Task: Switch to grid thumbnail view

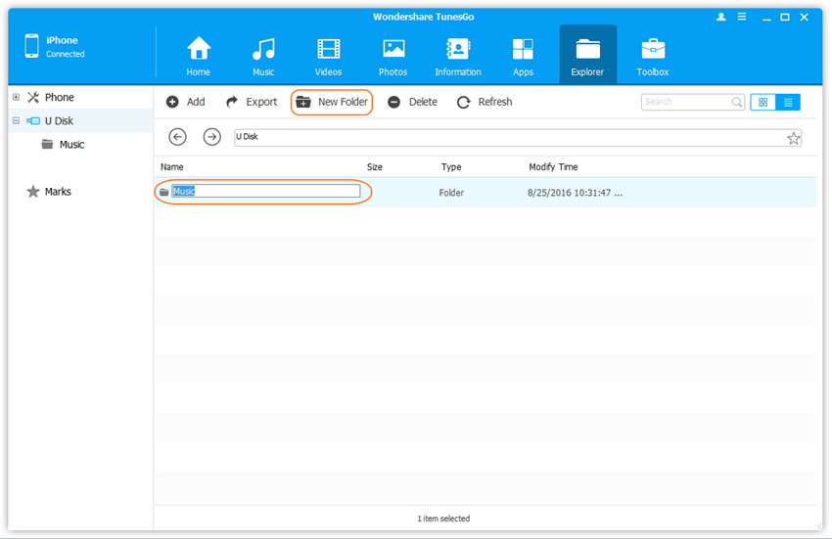Action: 763,102
